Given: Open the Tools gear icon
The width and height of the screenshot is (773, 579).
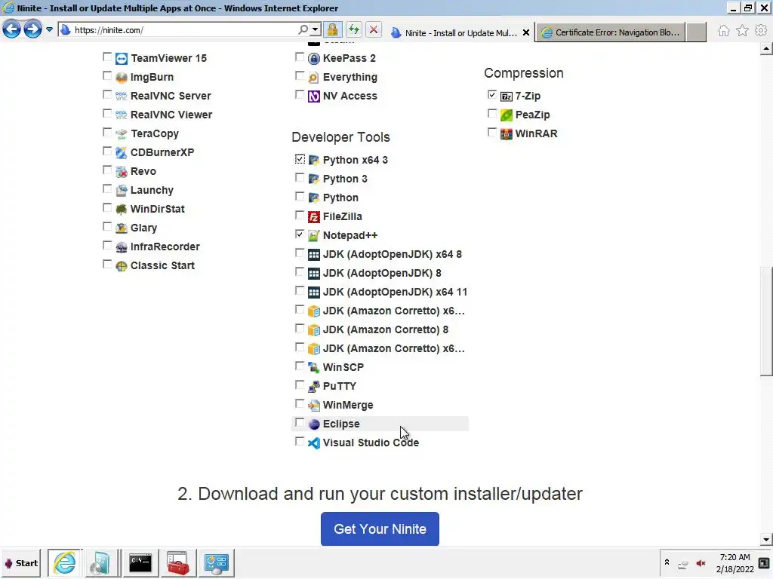Looking at the screenshot, I should 761,30.
